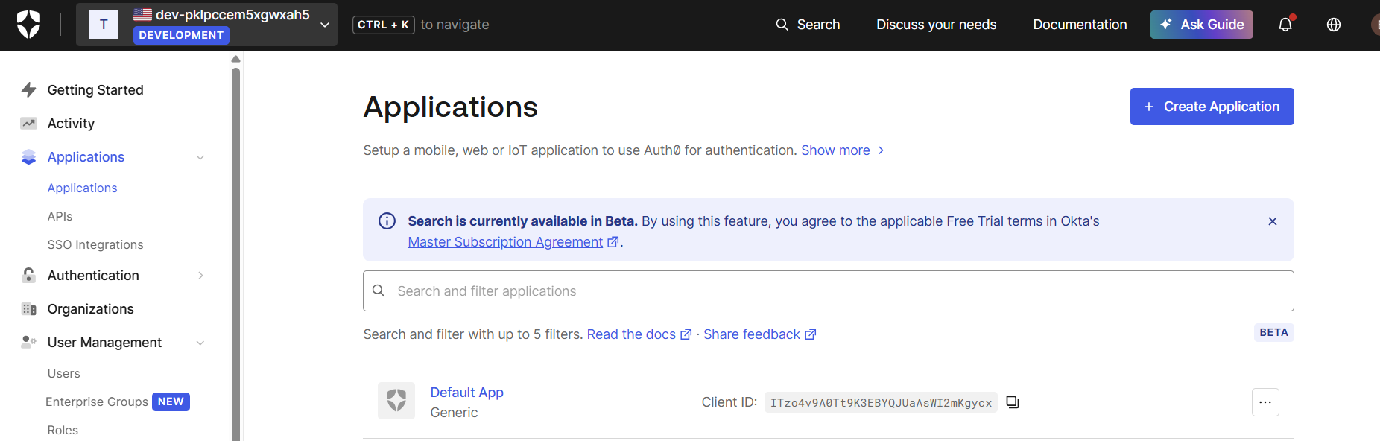Click the sidebar vertical scrollbar thumb
Image resolution: width=1380 pixels, height=441 pixels.
[235, 253]
